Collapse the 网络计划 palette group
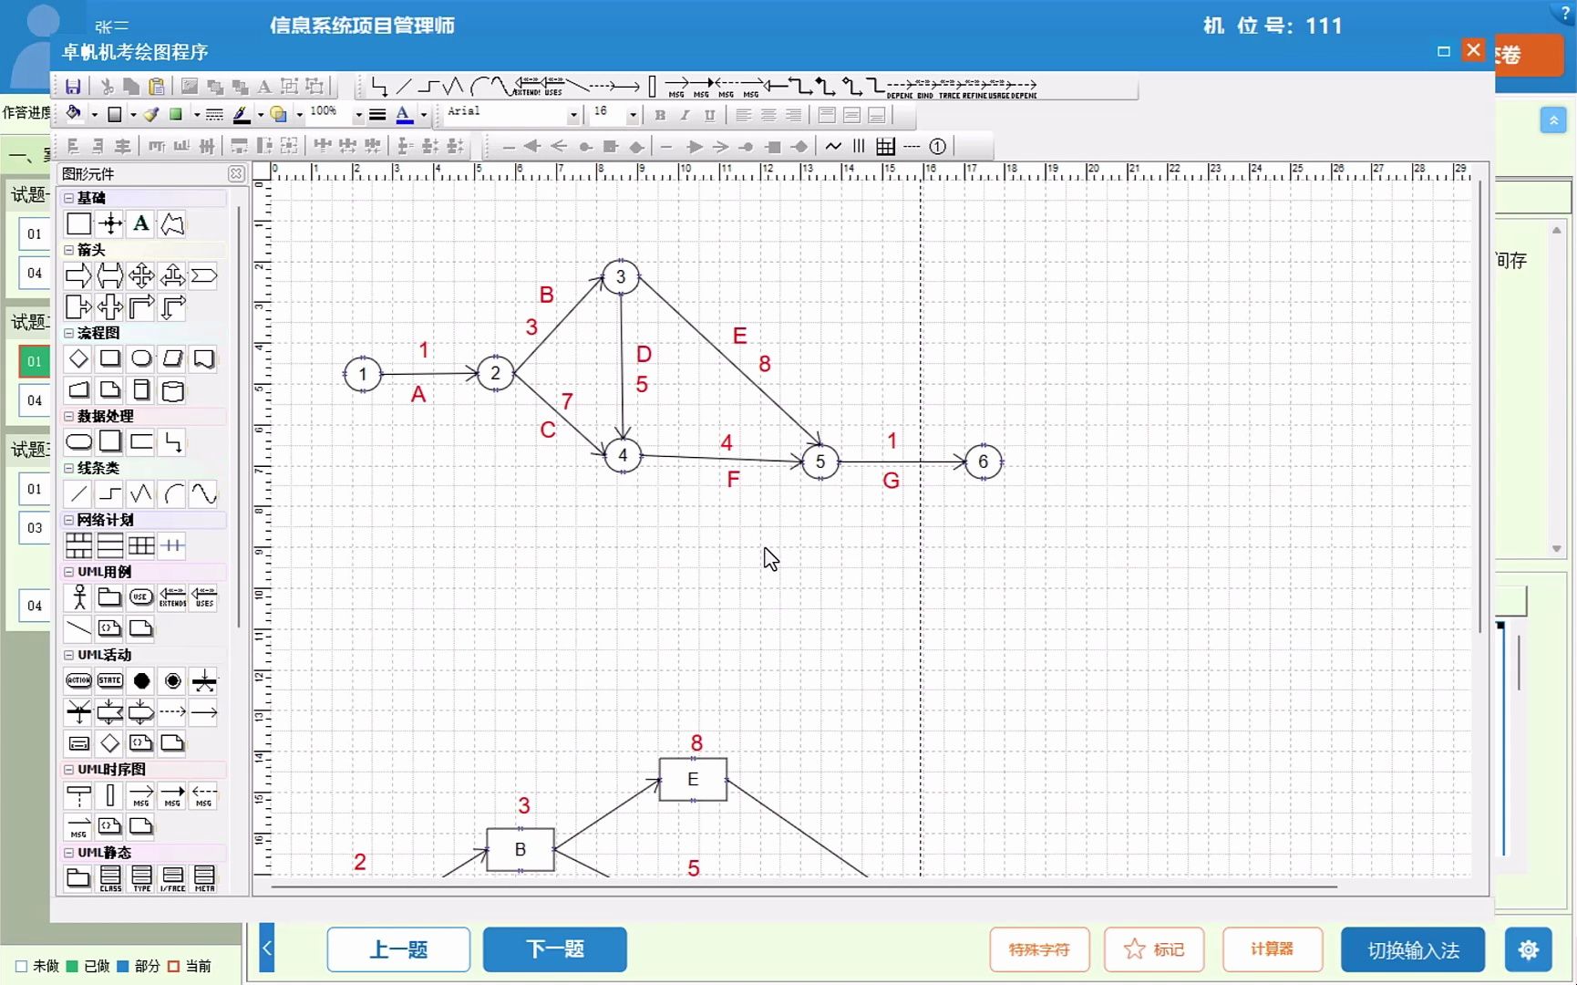 pos(68,520)
